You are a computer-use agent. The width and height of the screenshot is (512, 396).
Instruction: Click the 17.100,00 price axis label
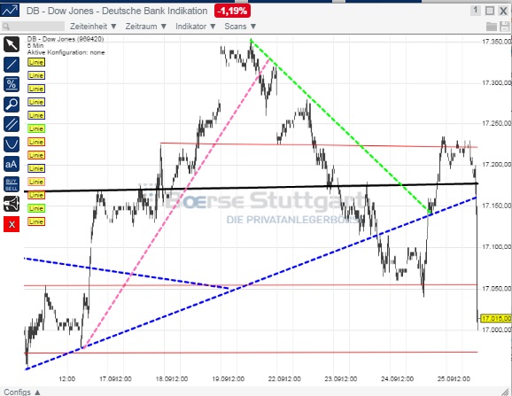[496, 247]
